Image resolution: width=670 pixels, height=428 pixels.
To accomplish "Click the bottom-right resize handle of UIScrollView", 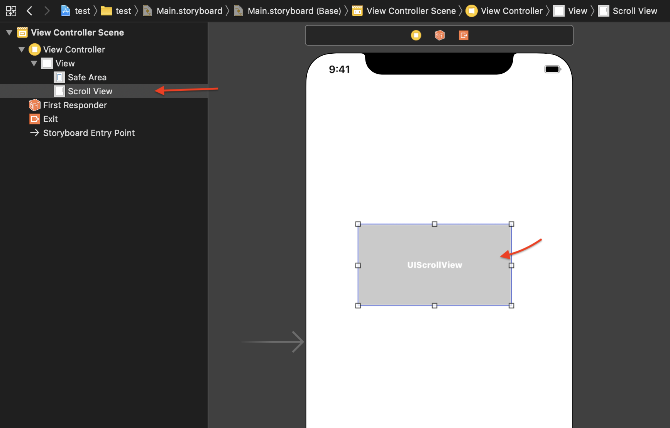I will (511, 306).
